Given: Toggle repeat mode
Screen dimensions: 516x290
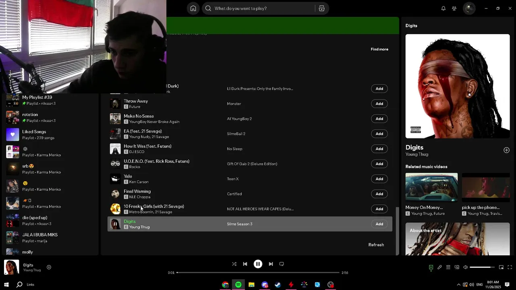Looking at the screenshot, I should click(282, 264).
